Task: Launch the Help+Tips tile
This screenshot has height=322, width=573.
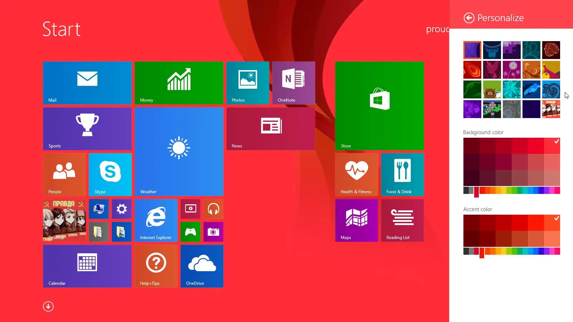Action: [x=156, y=266]
